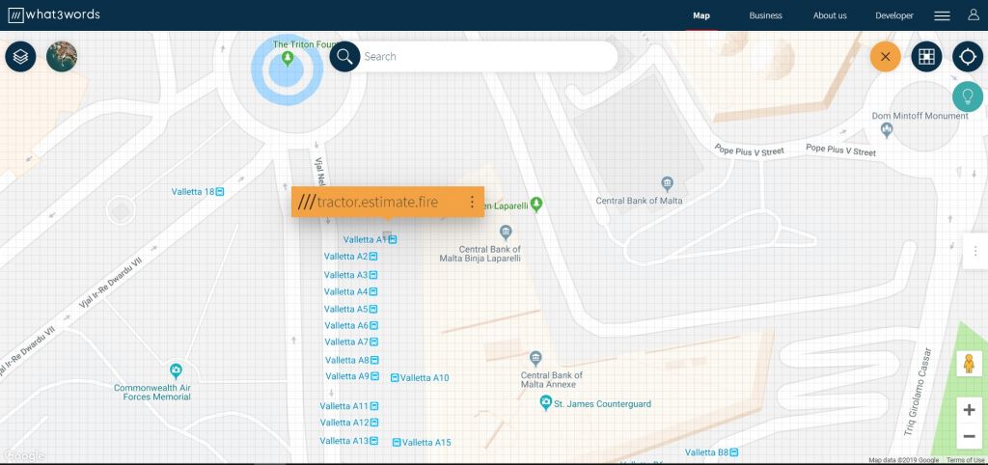
Task: Click the what3words logo
Action: pyautogui.click(x=54, y=15)
